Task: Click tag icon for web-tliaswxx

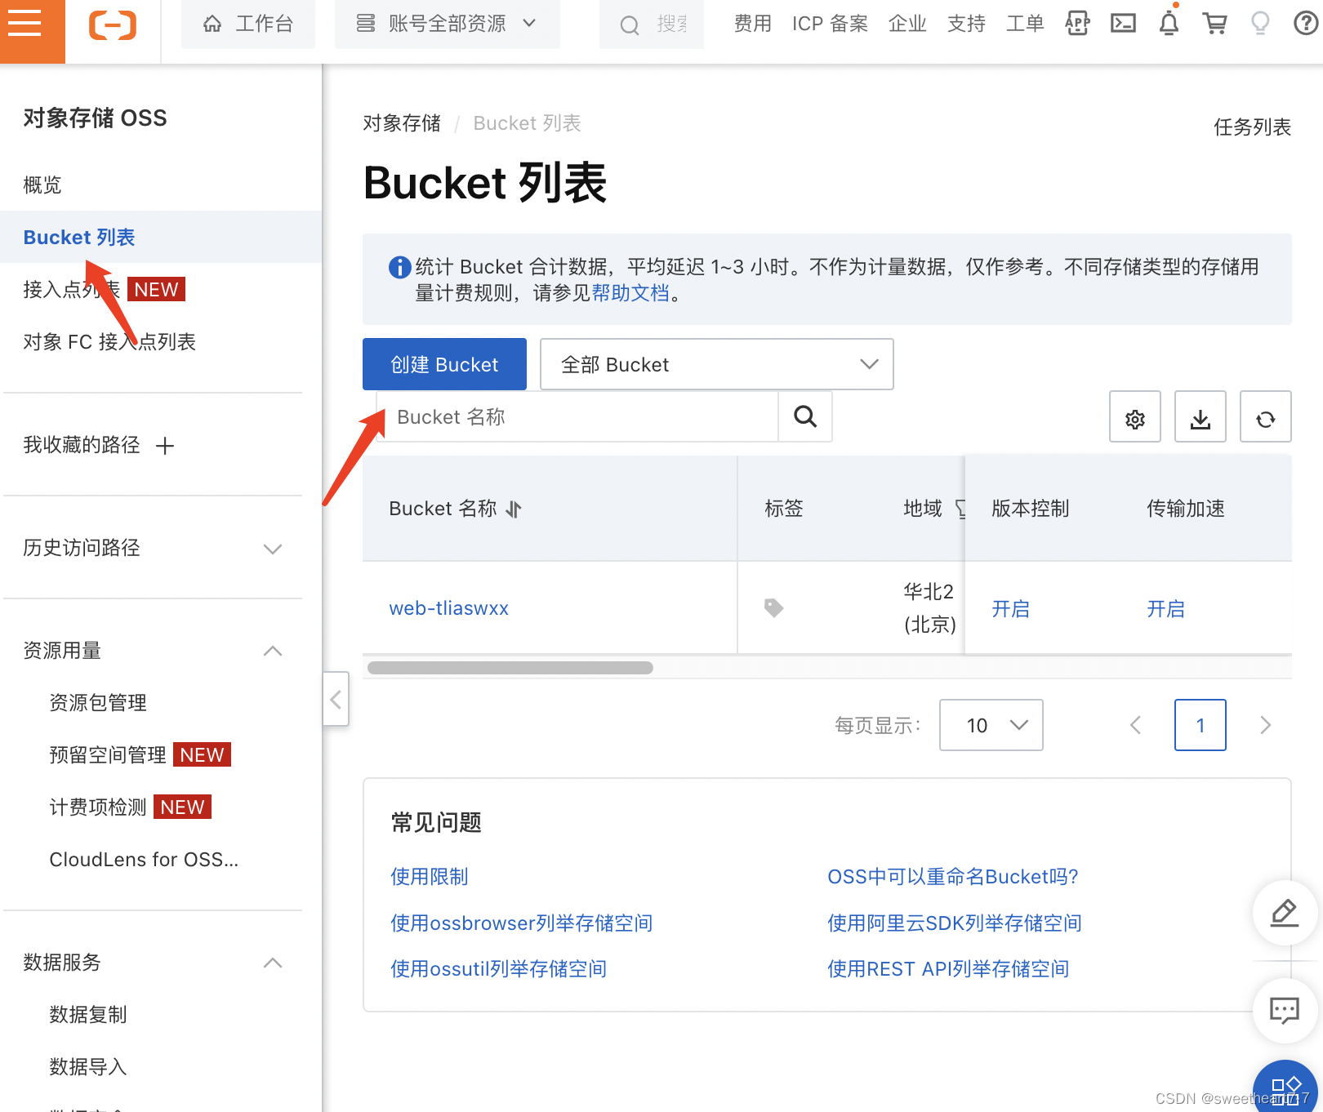Action: 773,607
